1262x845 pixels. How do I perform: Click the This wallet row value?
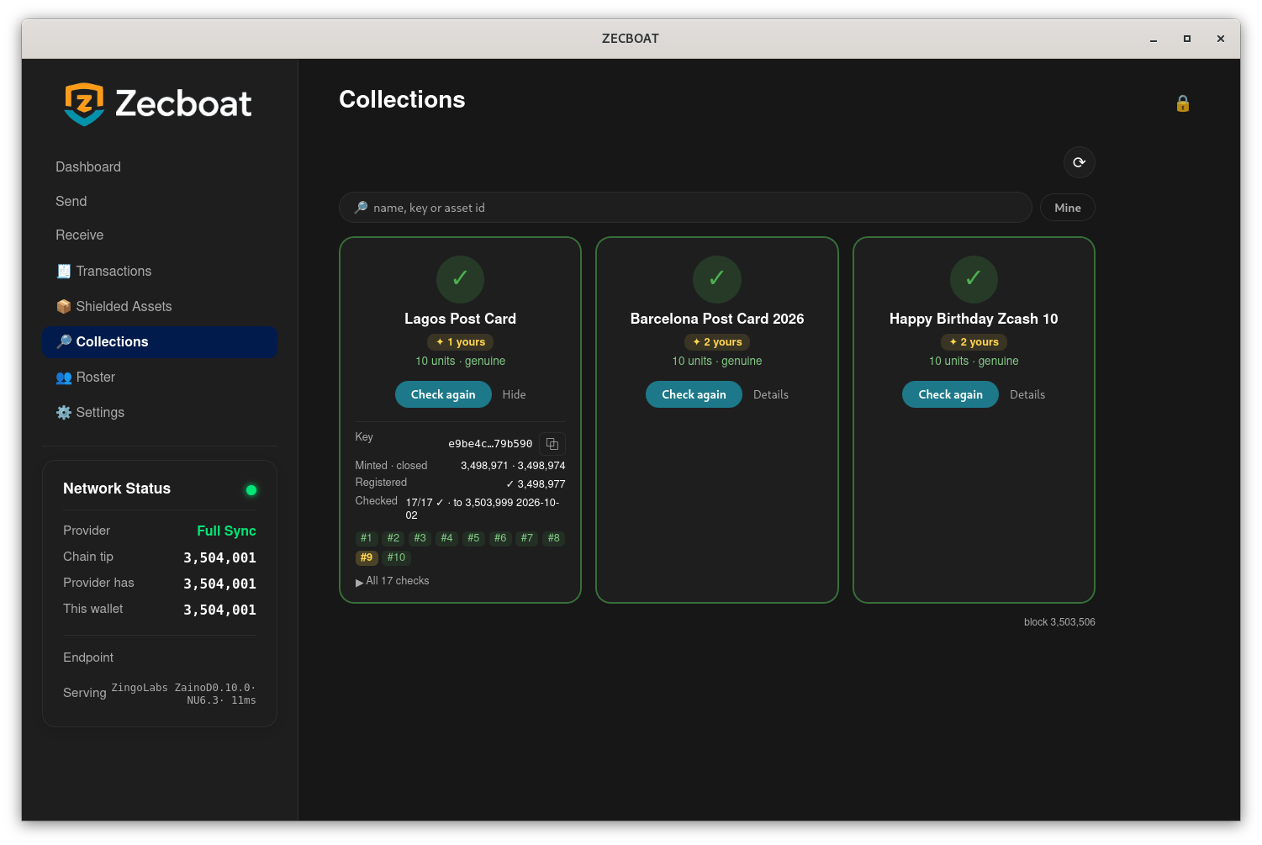(x=219, y=610)
